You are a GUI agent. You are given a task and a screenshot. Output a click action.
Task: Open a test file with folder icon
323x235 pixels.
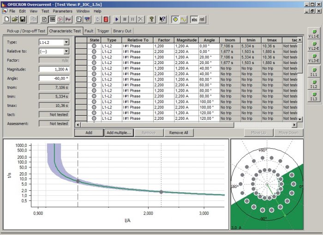pyautogui.click(x=15, y=19)
